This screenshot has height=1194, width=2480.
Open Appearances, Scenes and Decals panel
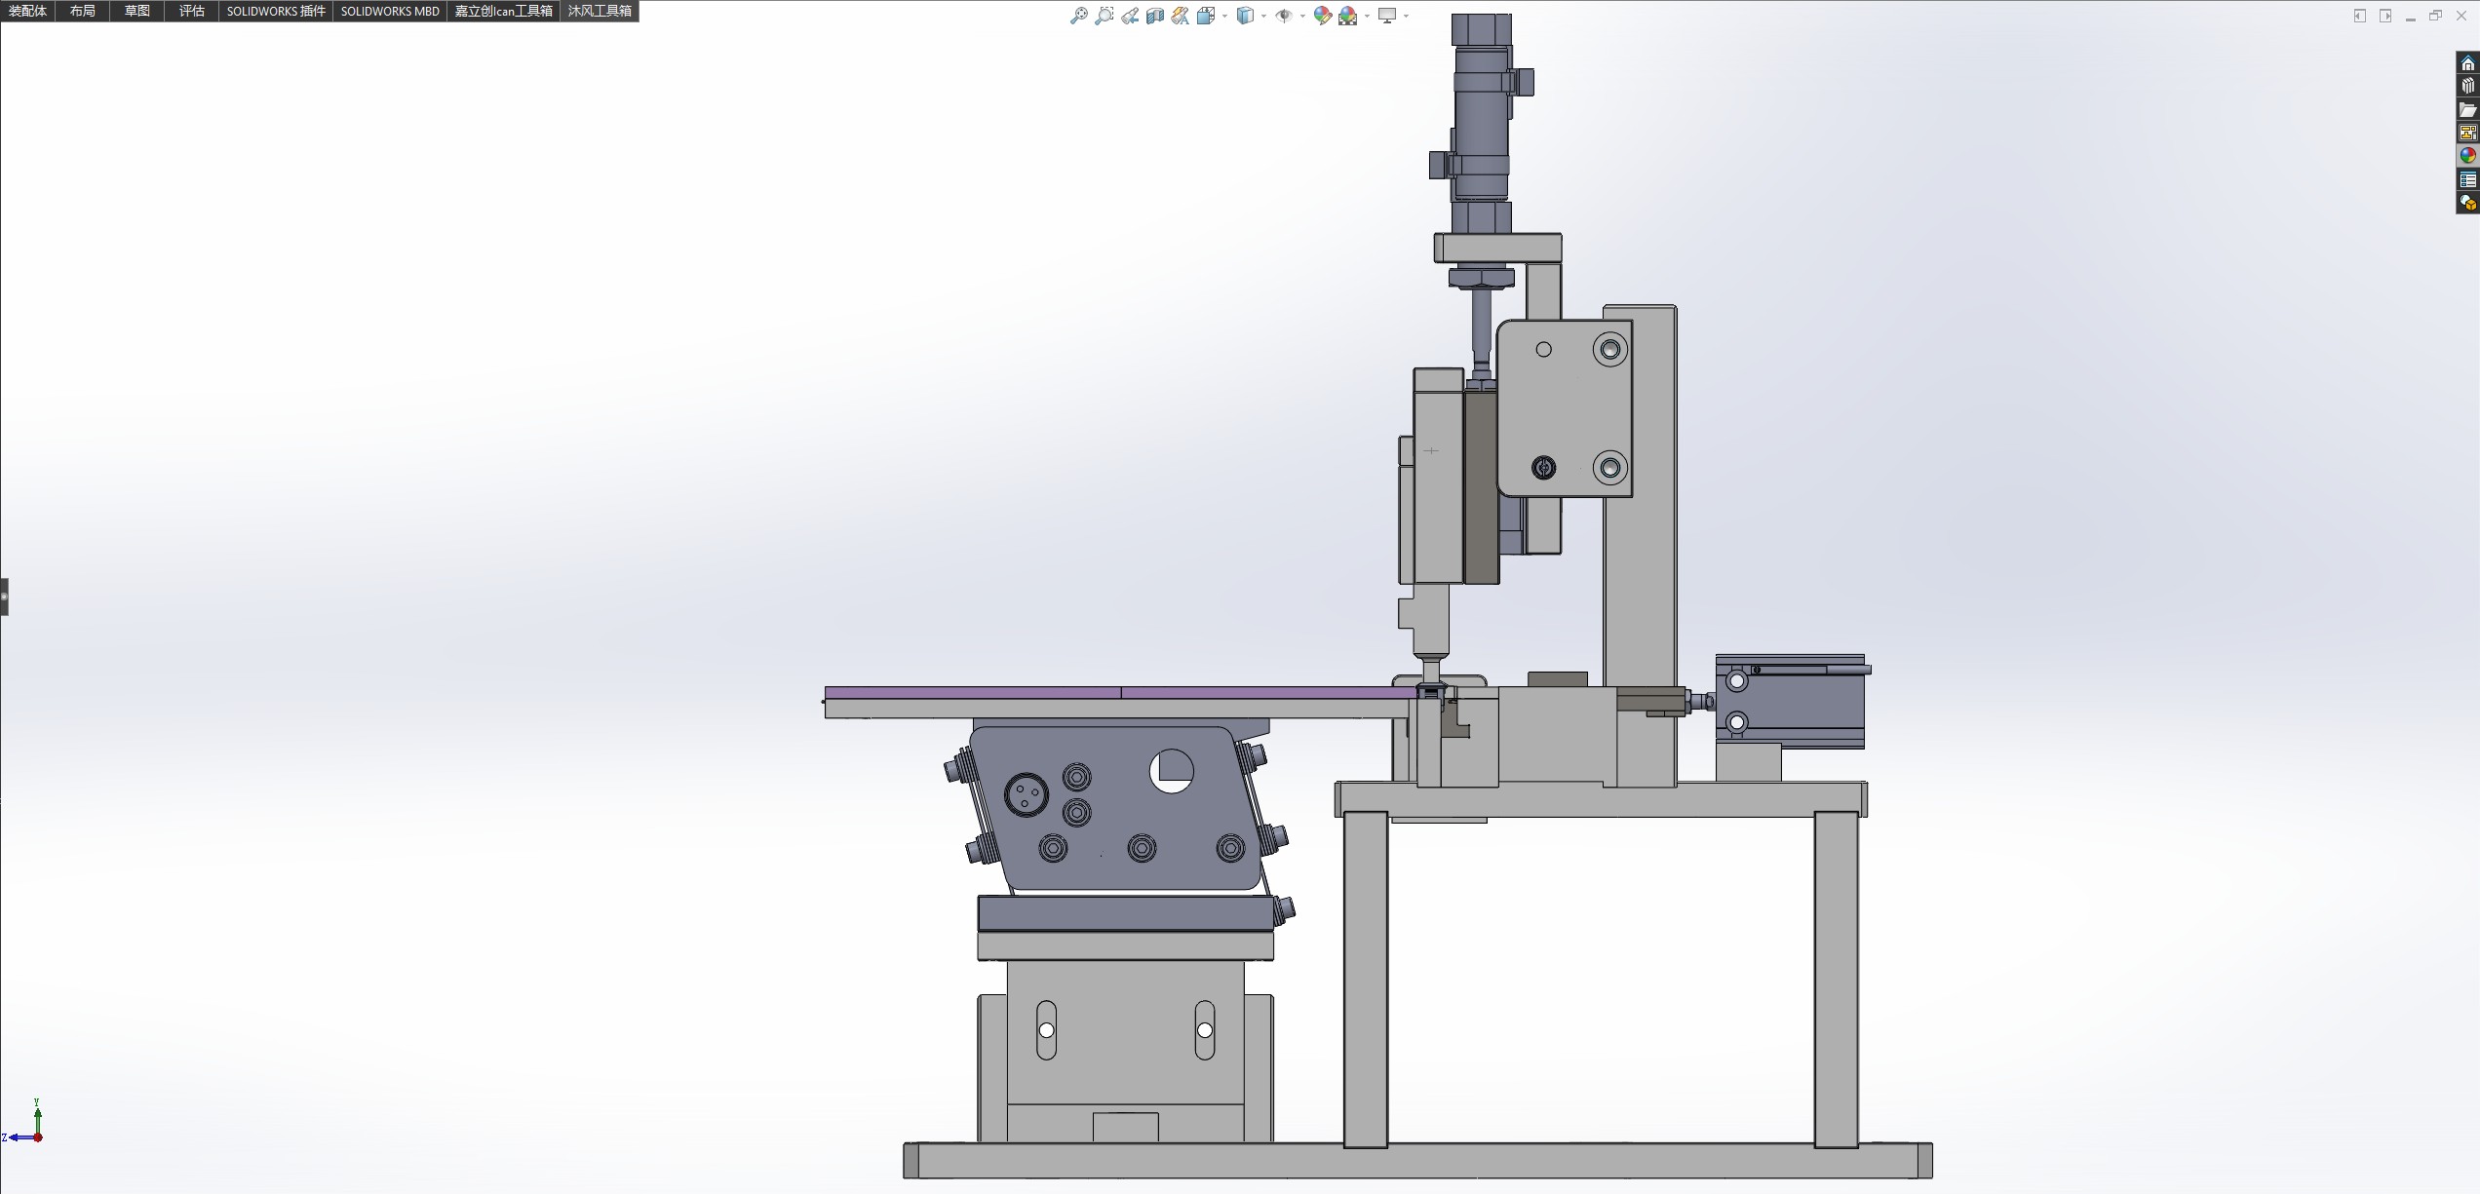coord(2467,156)
